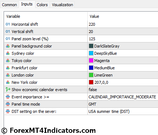158x135 pixels.
Task: Click the enum icon beside Event importance
Action: (x=8, y=97)
